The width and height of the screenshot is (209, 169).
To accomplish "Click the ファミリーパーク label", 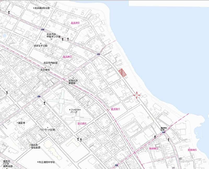I will tap(76, 111).
